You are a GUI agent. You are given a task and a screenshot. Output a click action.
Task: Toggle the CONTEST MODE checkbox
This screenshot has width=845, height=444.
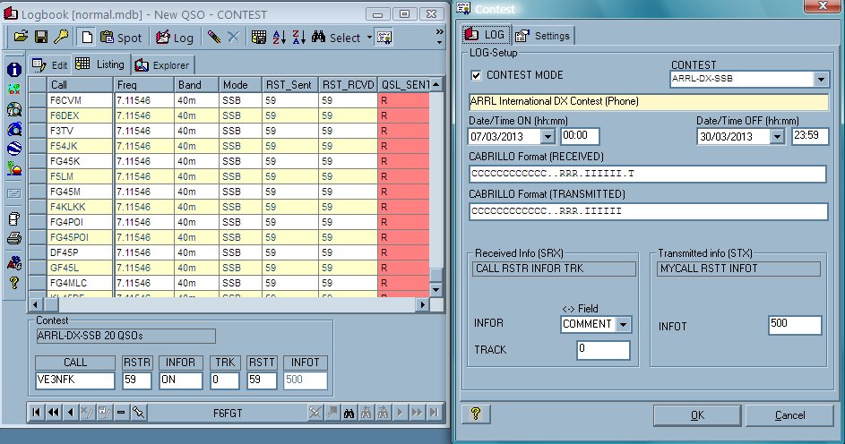[476, 75]
